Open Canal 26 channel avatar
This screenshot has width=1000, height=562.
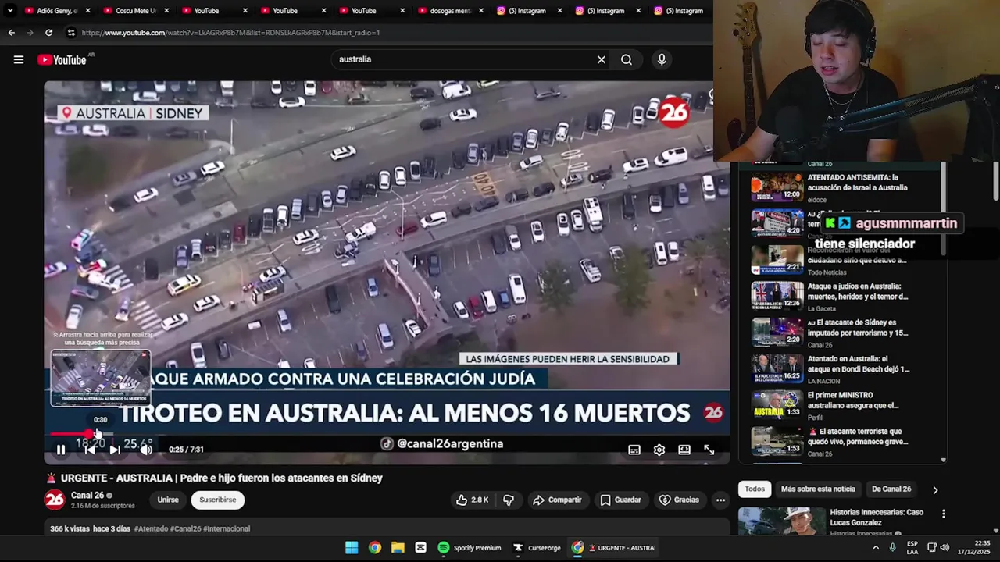(x=55, y=500)
